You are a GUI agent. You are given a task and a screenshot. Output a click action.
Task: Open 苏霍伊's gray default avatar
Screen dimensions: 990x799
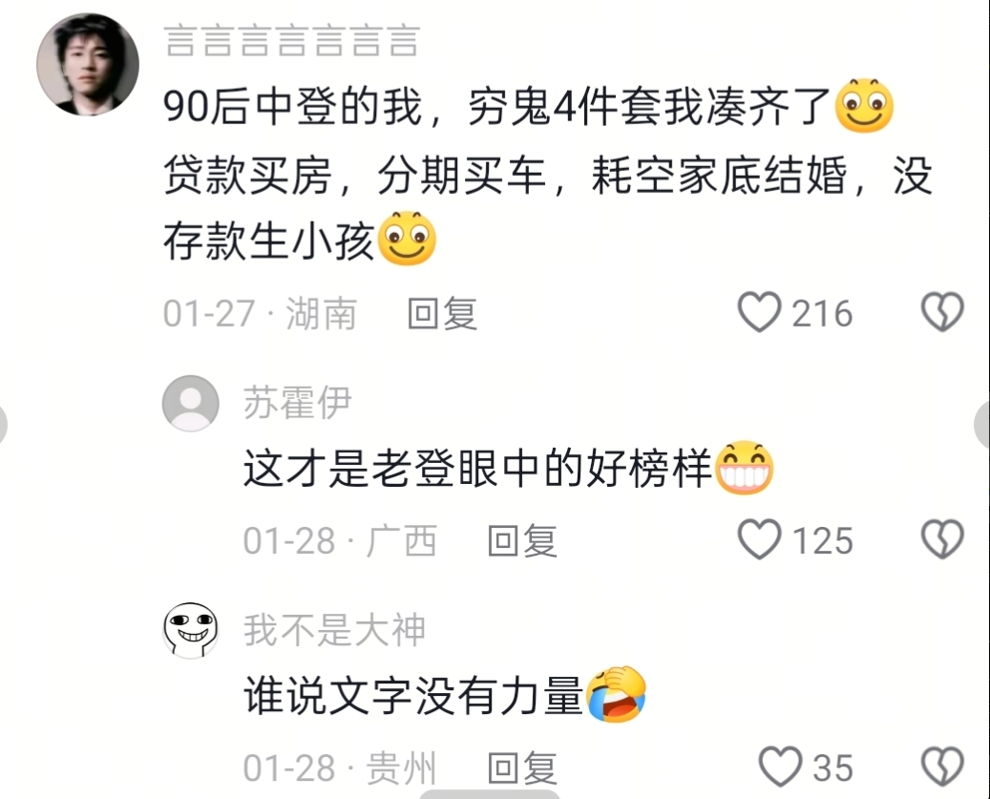191,403
